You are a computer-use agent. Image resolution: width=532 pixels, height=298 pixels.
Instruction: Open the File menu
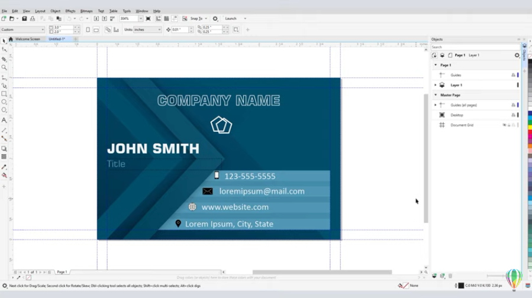tap(4, 11)
